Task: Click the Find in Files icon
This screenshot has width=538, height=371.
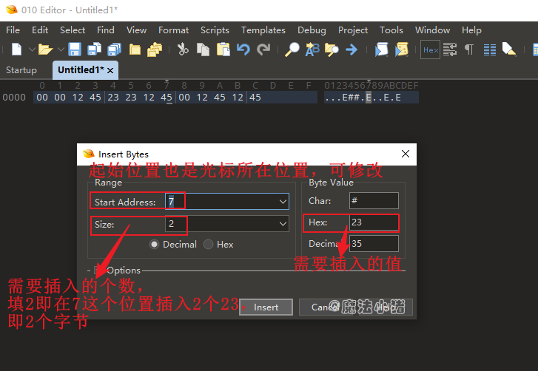Action: pyautogui.click(x=332, y=50)
